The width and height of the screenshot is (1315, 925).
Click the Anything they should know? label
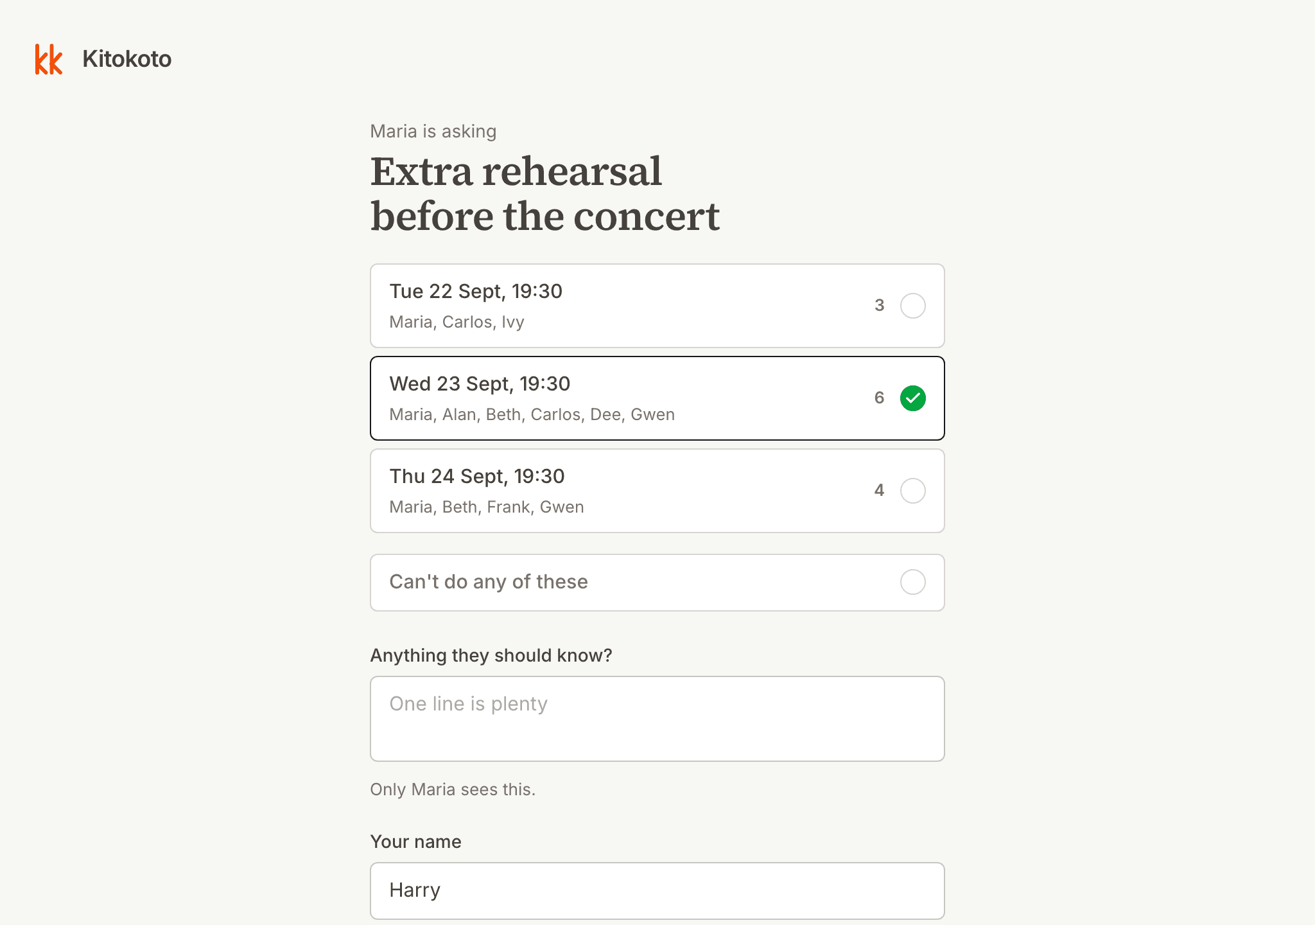point(491,655)
